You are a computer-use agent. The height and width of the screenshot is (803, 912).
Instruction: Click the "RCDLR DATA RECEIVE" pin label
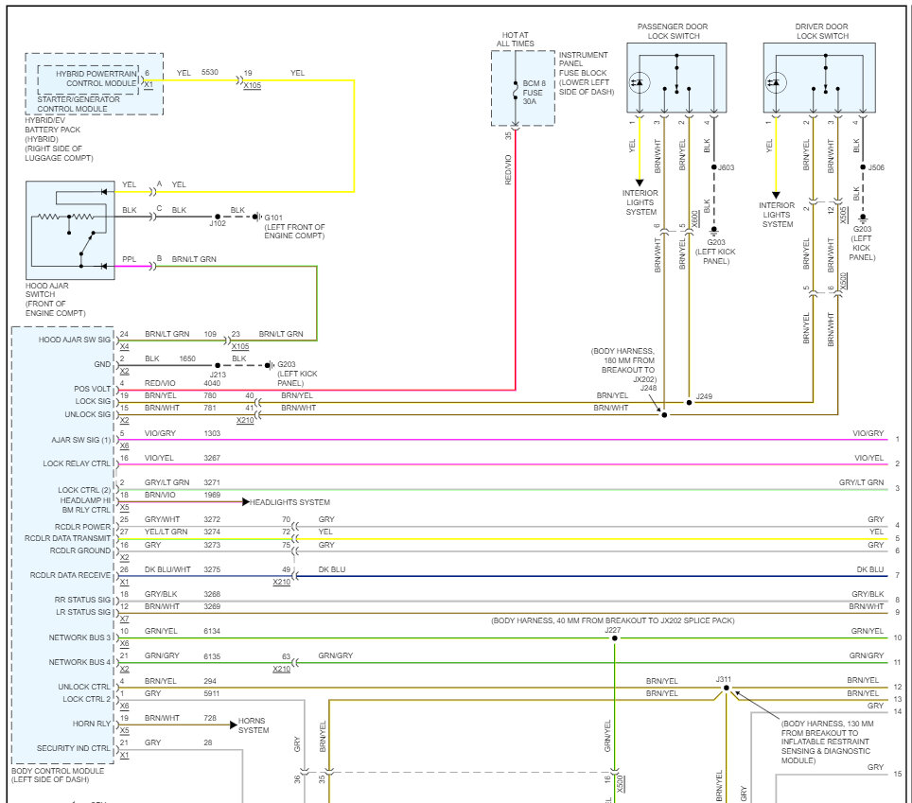[70, 575]
